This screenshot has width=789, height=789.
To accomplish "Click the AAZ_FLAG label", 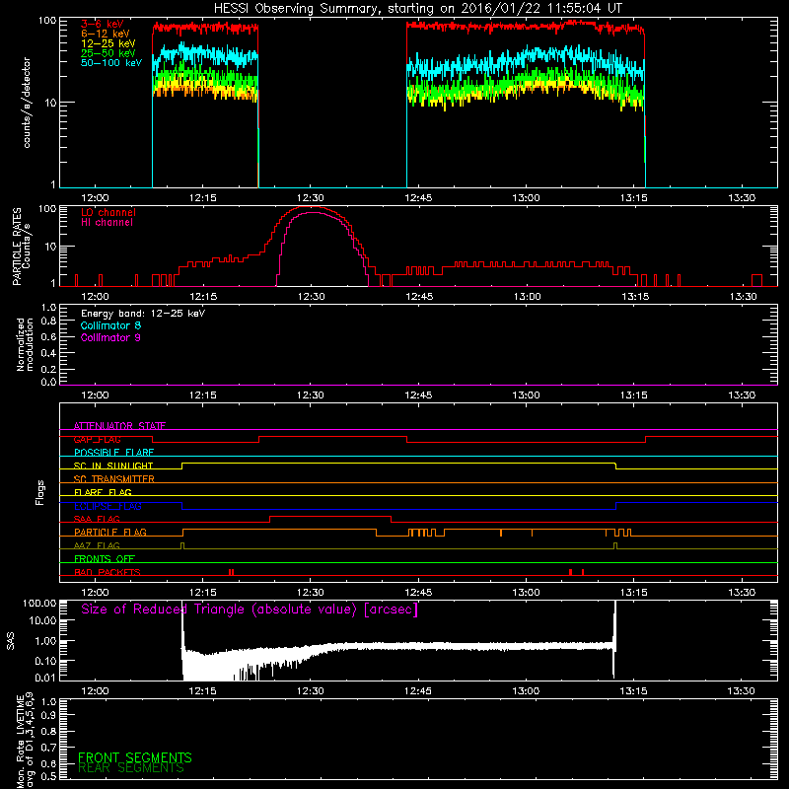I will click(97, 546).
